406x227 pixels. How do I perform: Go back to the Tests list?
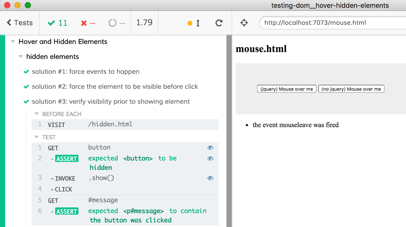20,23
